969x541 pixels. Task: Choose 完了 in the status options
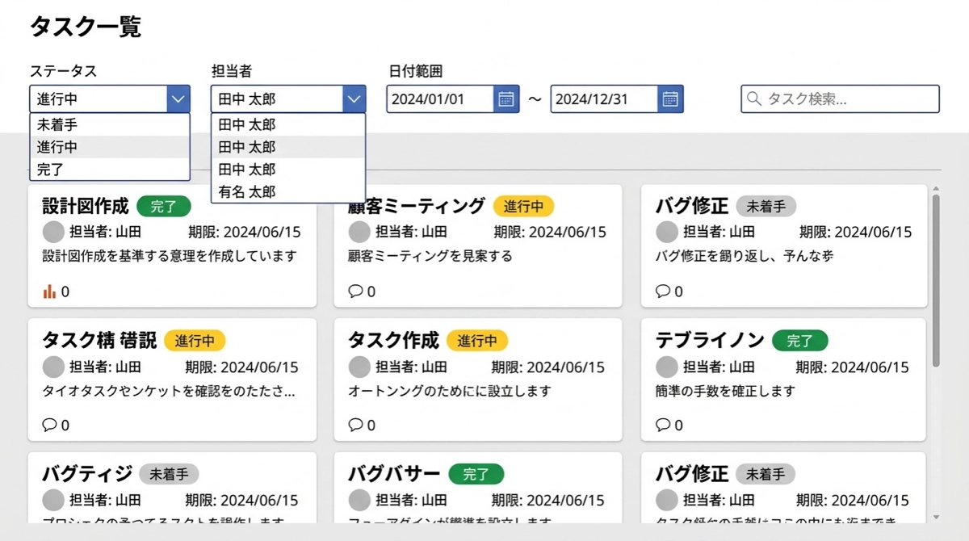(50, 170)
